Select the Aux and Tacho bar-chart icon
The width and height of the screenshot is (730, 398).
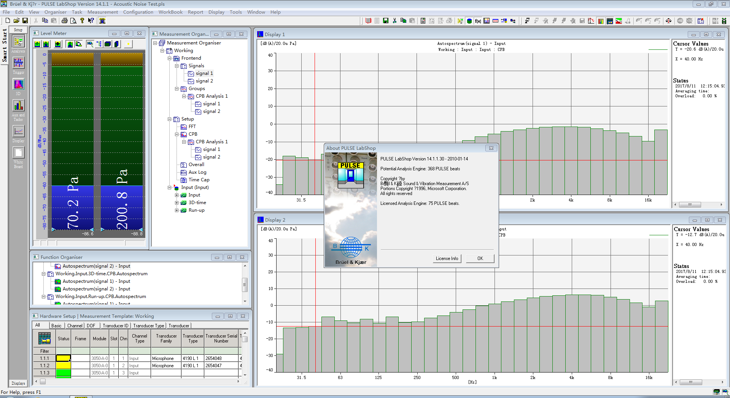click(x=18, y=106)
